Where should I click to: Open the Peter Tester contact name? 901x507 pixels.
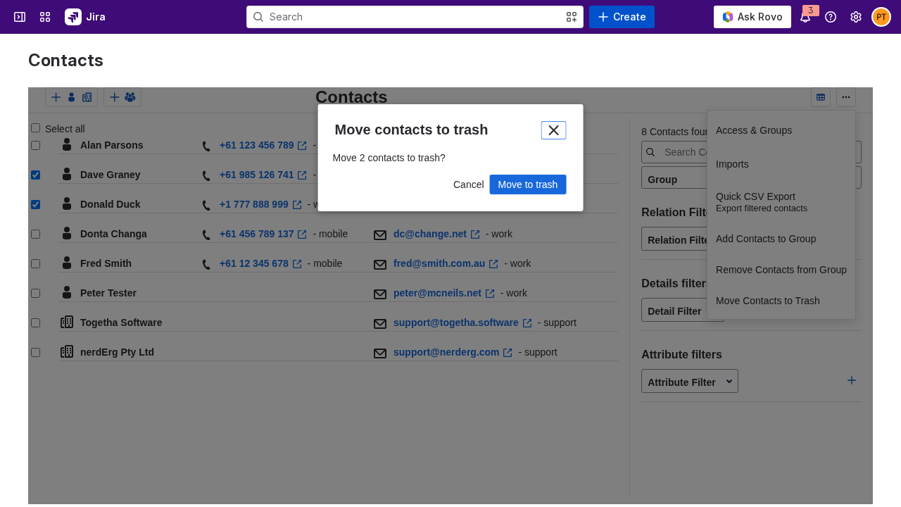(108, 293)
